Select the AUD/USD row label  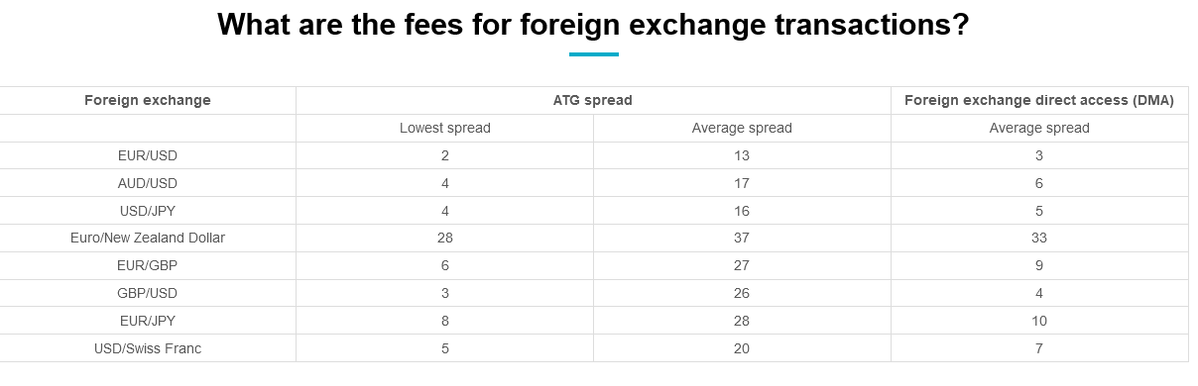148,183
